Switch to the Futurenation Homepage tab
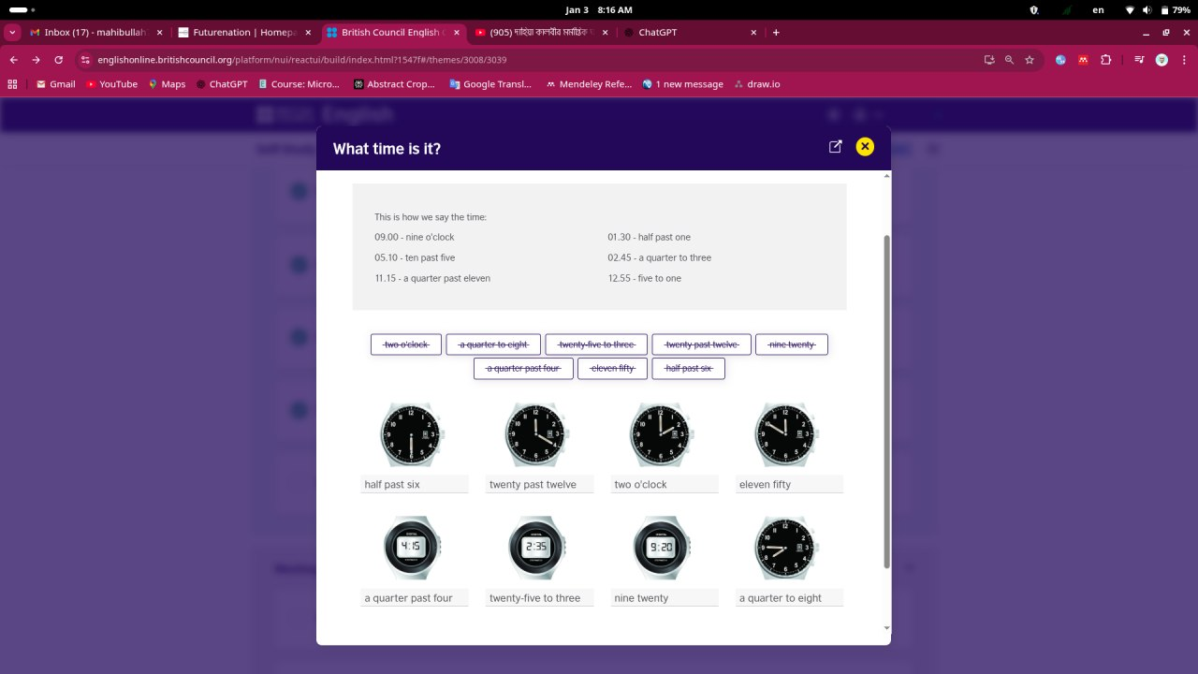This screenshot has width=1198, height=674. click(243, 33)
